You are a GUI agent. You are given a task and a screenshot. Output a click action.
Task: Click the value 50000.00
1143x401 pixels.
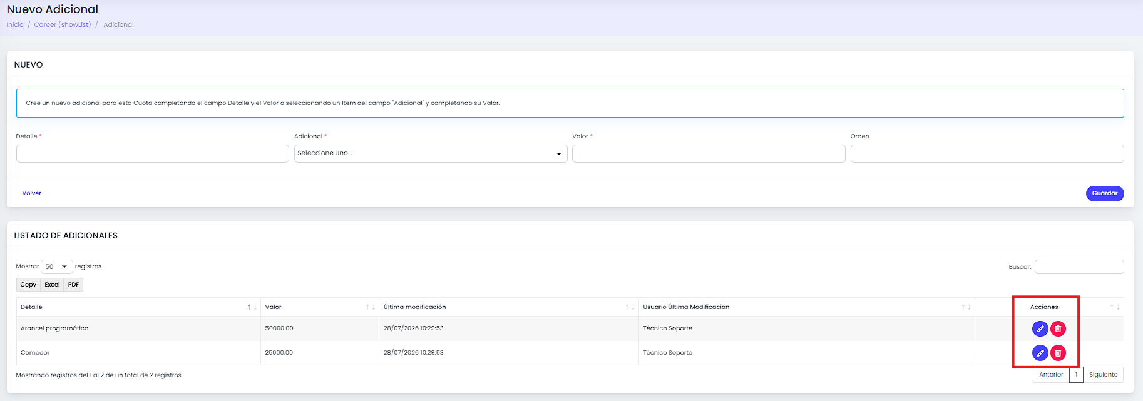pos(279,328)
